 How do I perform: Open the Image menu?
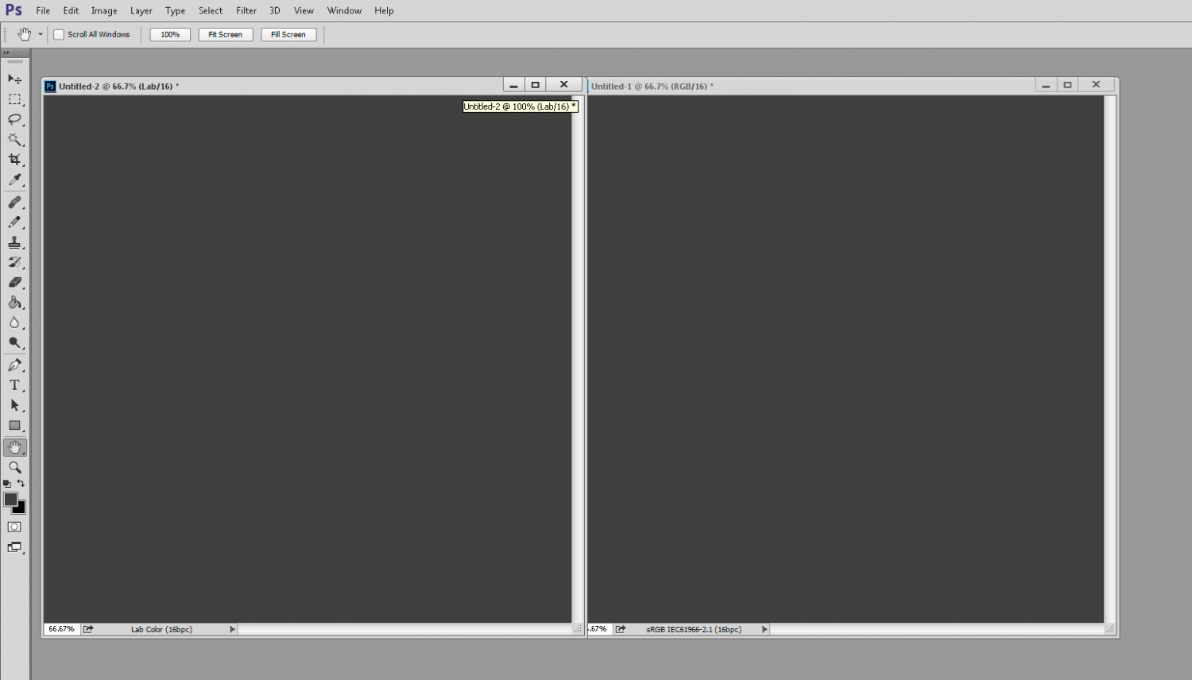click(104, 10)
